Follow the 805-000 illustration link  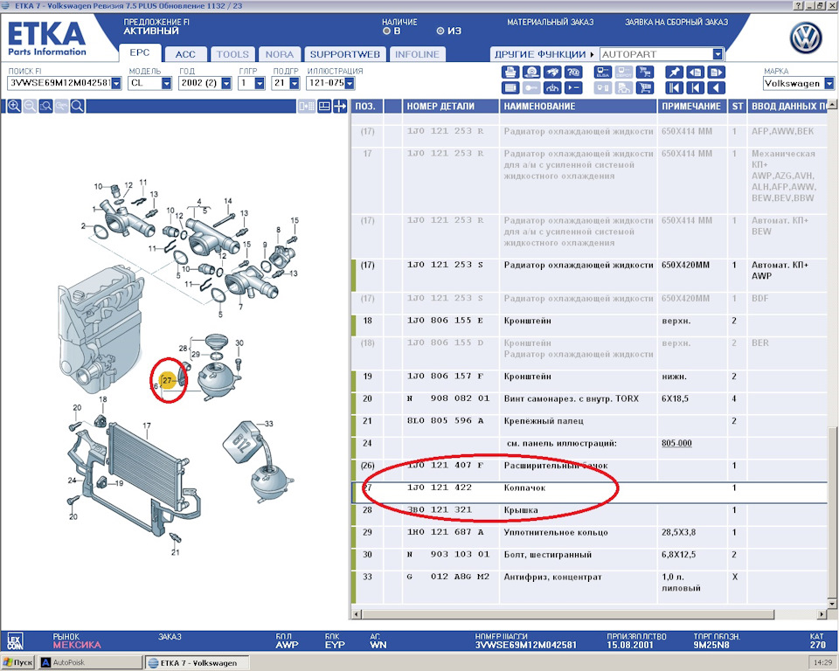tap(676, 443)
